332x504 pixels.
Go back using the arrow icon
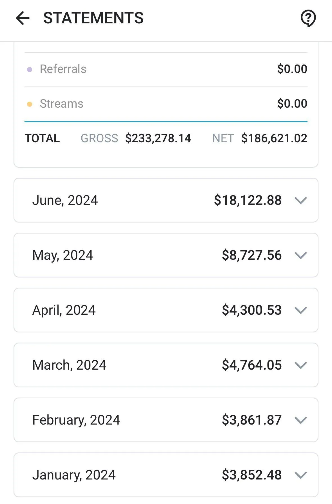pos(23,18)
